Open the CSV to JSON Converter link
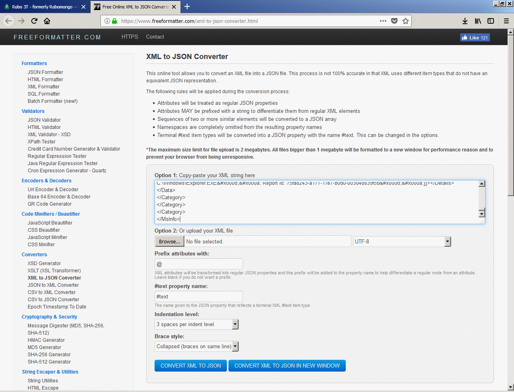The width and height of the screenshot is (514, 392). [53, 300]
